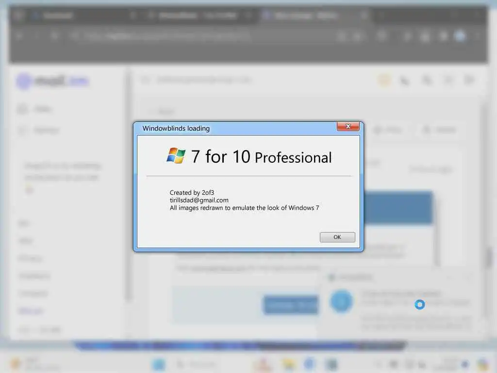Close the Windowblinds loading dialog

pos(348,126)
